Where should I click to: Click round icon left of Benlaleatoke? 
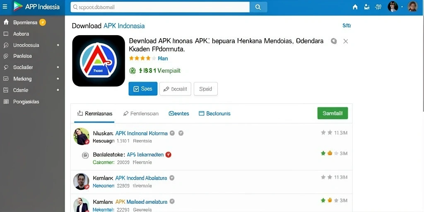85,155
